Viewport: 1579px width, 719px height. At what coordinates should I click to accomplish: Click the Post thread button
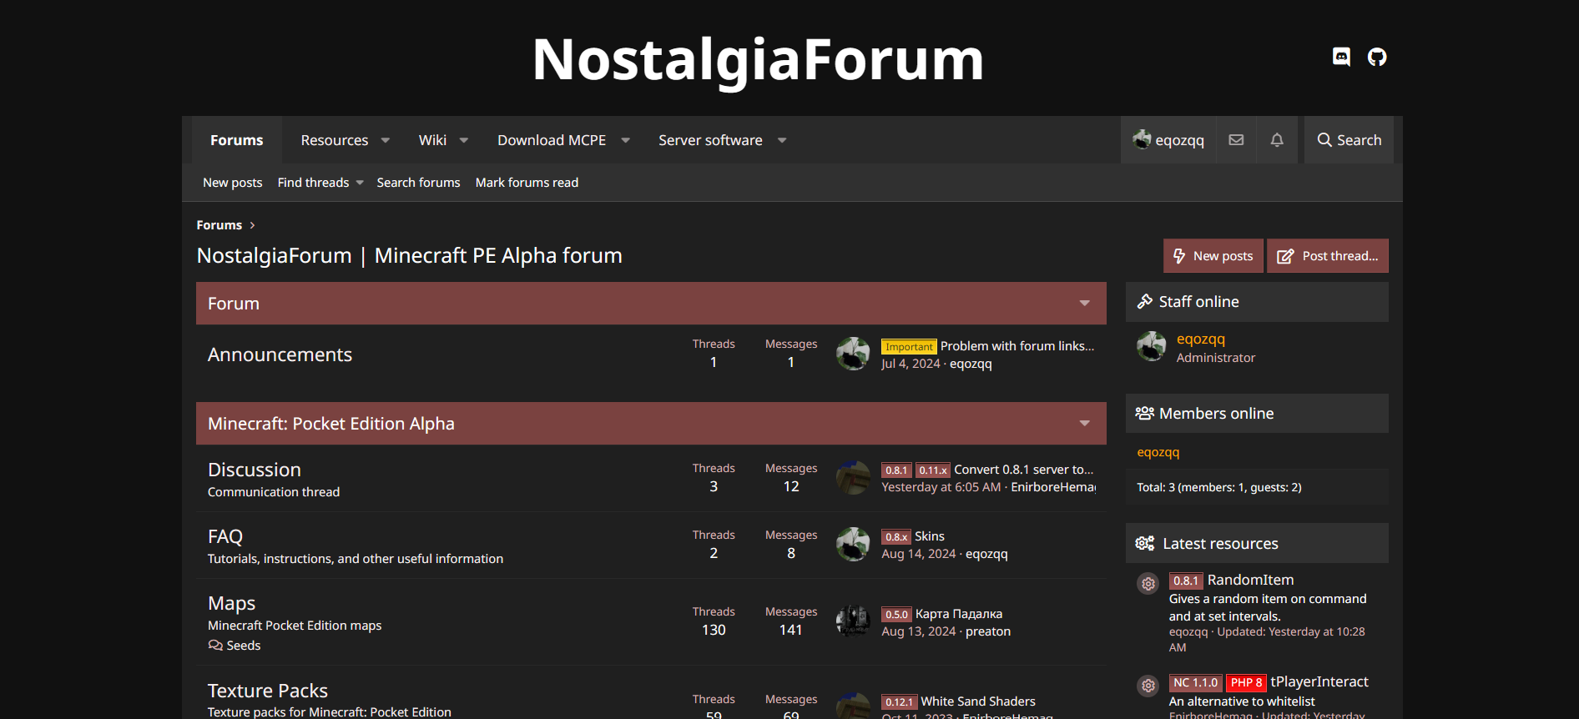tap(1328, 256)
